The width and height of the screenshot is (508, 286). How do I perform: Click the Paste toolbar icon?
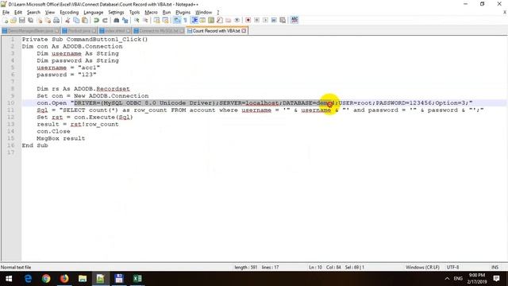coord(85,20)
